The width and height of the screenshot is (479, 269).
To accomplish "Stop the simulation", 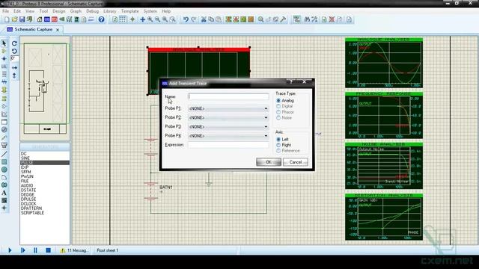I will (48, 250).
